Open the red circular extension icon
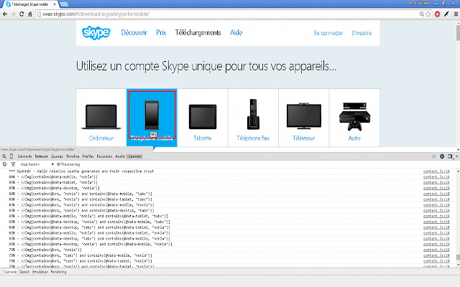 [438, 14]
